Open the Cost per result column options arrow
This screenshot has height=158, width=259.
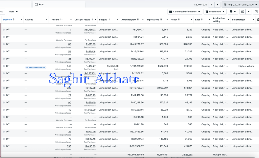click(95, 20)
